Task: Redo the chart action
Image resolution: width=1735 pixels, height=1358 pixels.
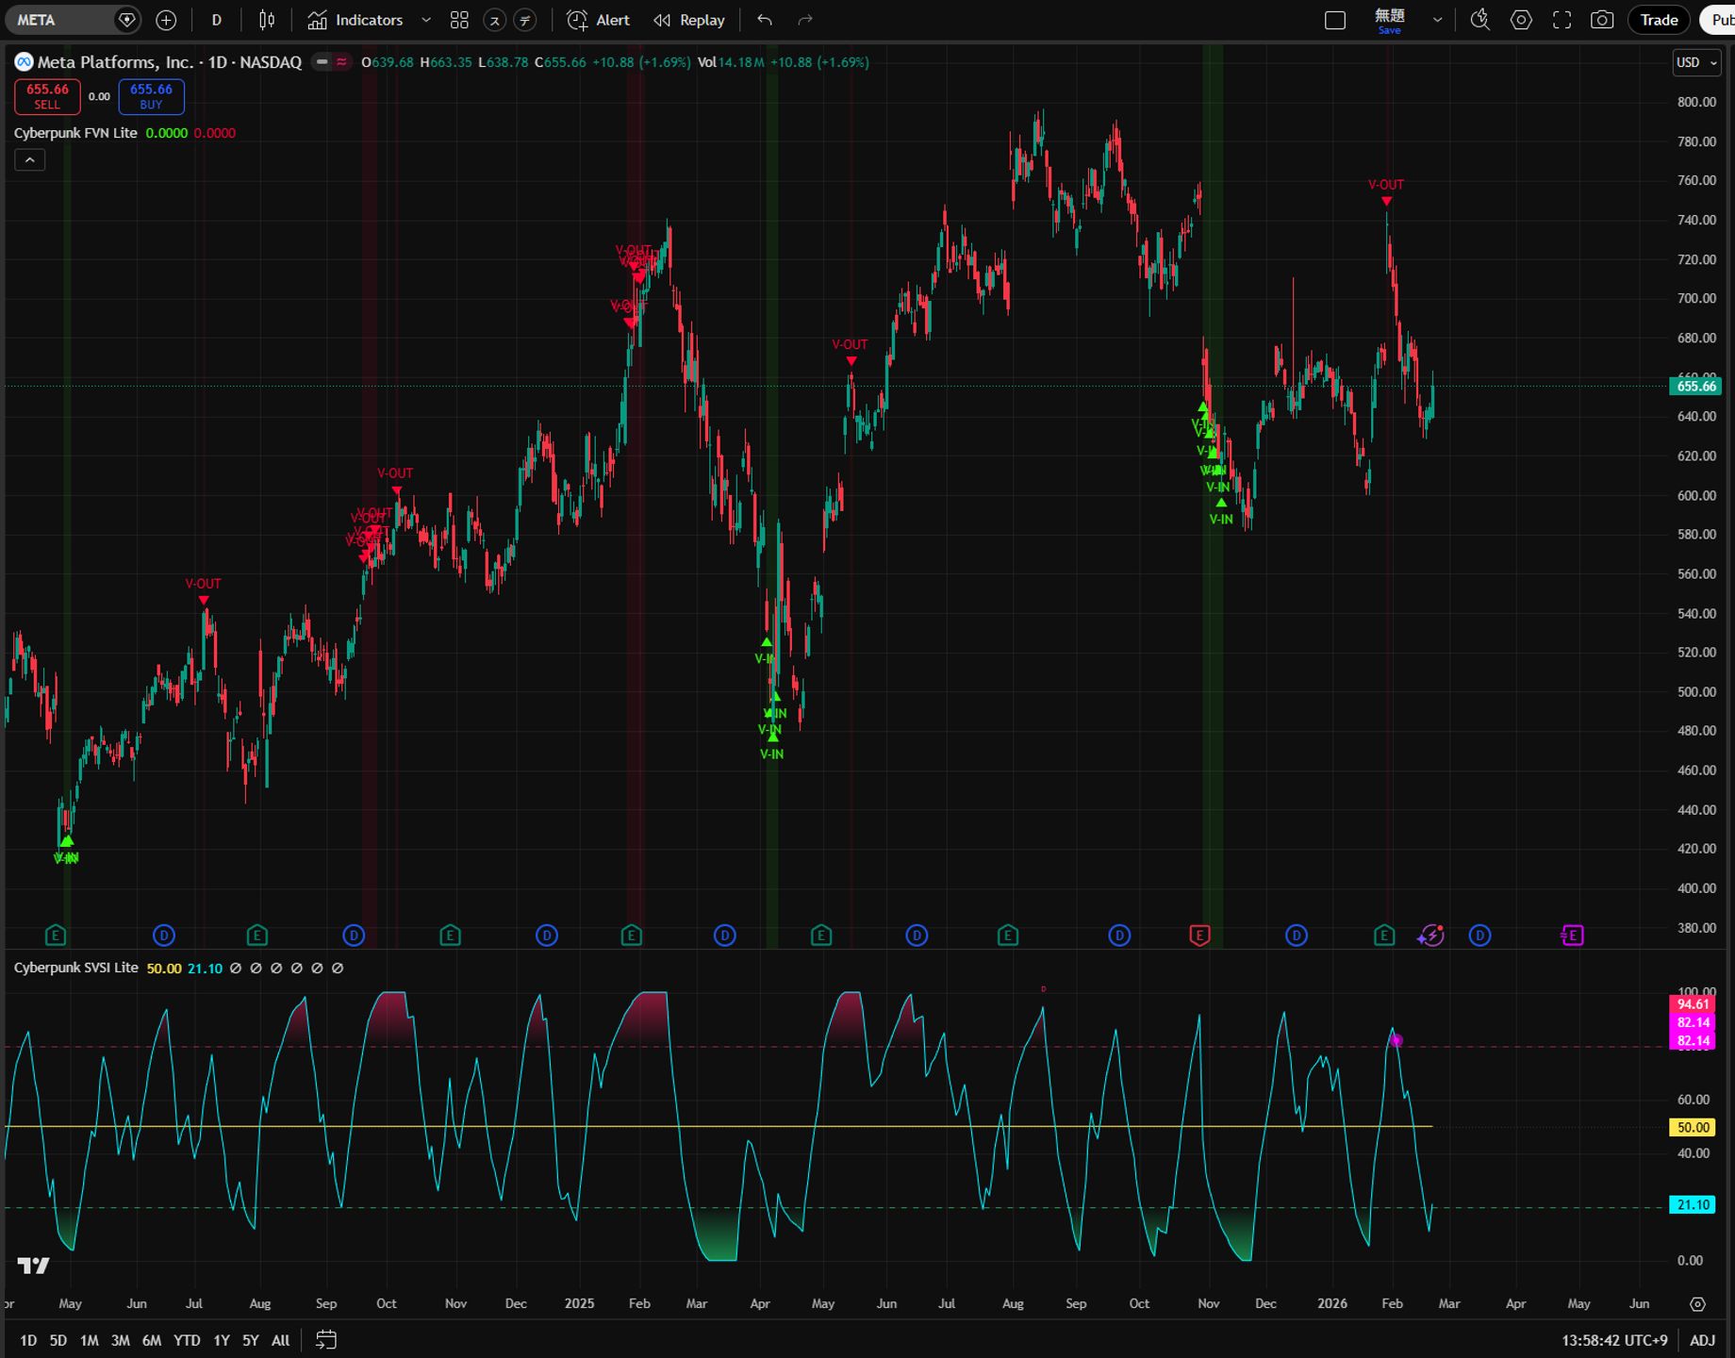Action: 805,20
